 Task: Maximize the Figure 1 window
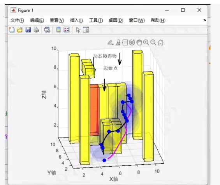[183, 10]
